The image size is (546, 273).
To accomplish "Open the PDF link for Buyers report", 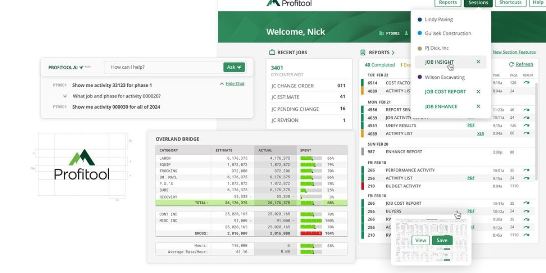I will coord(471,211).
